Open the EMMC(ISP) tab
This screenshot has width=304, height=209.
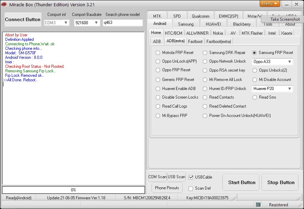(228, 16)
